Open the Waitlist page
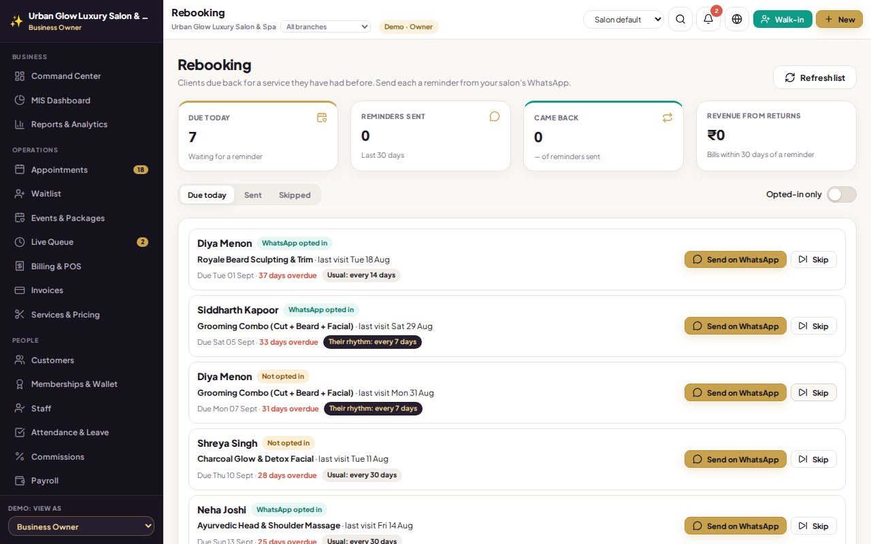 tap(82, 194)
